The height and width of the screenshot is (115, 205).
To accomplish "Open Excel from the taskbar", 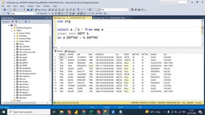I will pos(91,112).
